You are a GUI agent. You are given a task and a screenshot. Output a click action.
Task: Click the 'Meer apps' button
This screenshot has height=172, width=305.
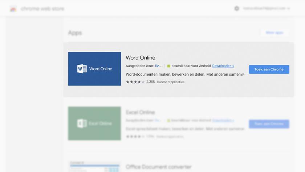click(x=274, y=33)
